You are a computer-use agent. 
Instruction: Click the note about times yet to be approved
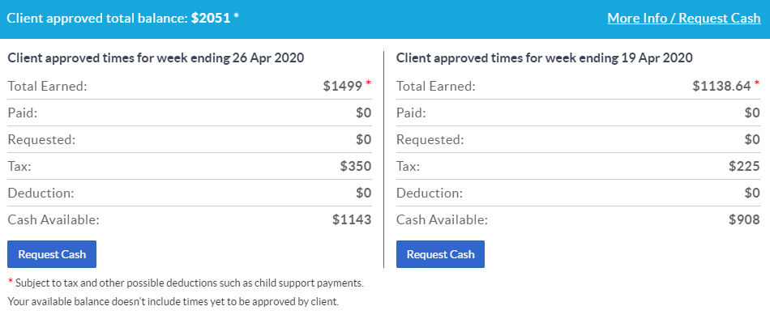tap(173, 302)
